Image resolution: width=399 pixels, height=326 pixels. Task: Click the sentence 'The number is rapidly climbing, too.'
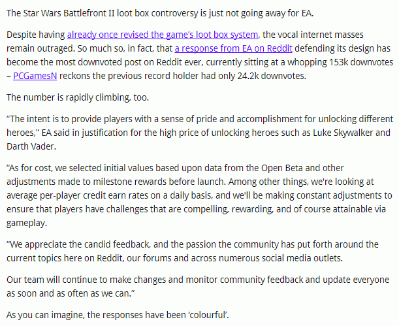[78, 98]
